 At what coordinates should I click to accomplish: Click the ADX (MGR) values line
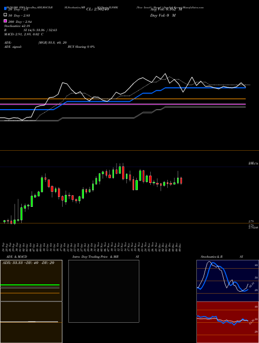[35, 43]
